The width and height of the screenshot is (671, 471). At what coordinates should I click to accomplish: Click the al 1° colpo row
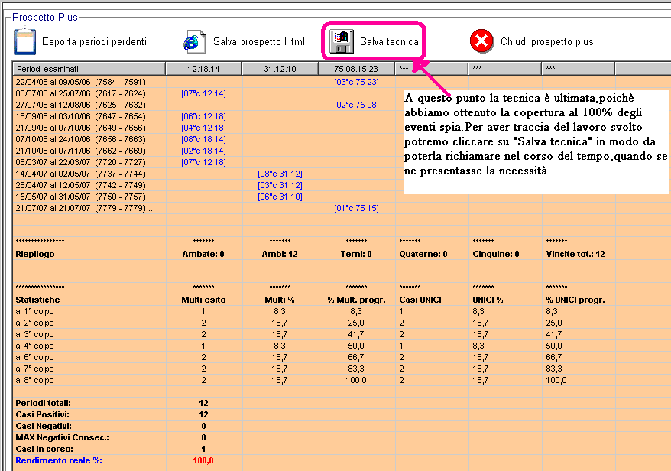(x=34, y=311)
